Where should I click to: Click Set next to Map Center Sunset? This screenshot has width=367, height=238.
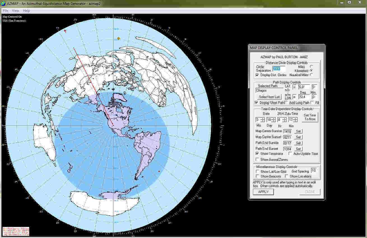pos(298,137)
